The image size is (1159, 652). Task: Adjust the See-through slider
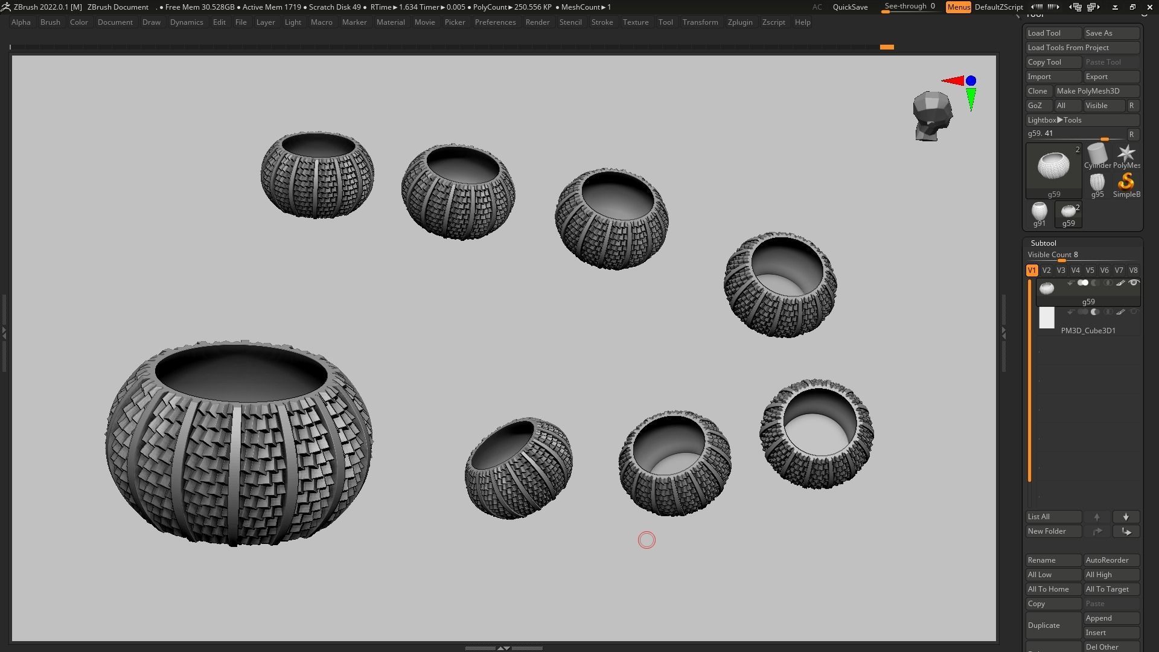tap(910, 7)
